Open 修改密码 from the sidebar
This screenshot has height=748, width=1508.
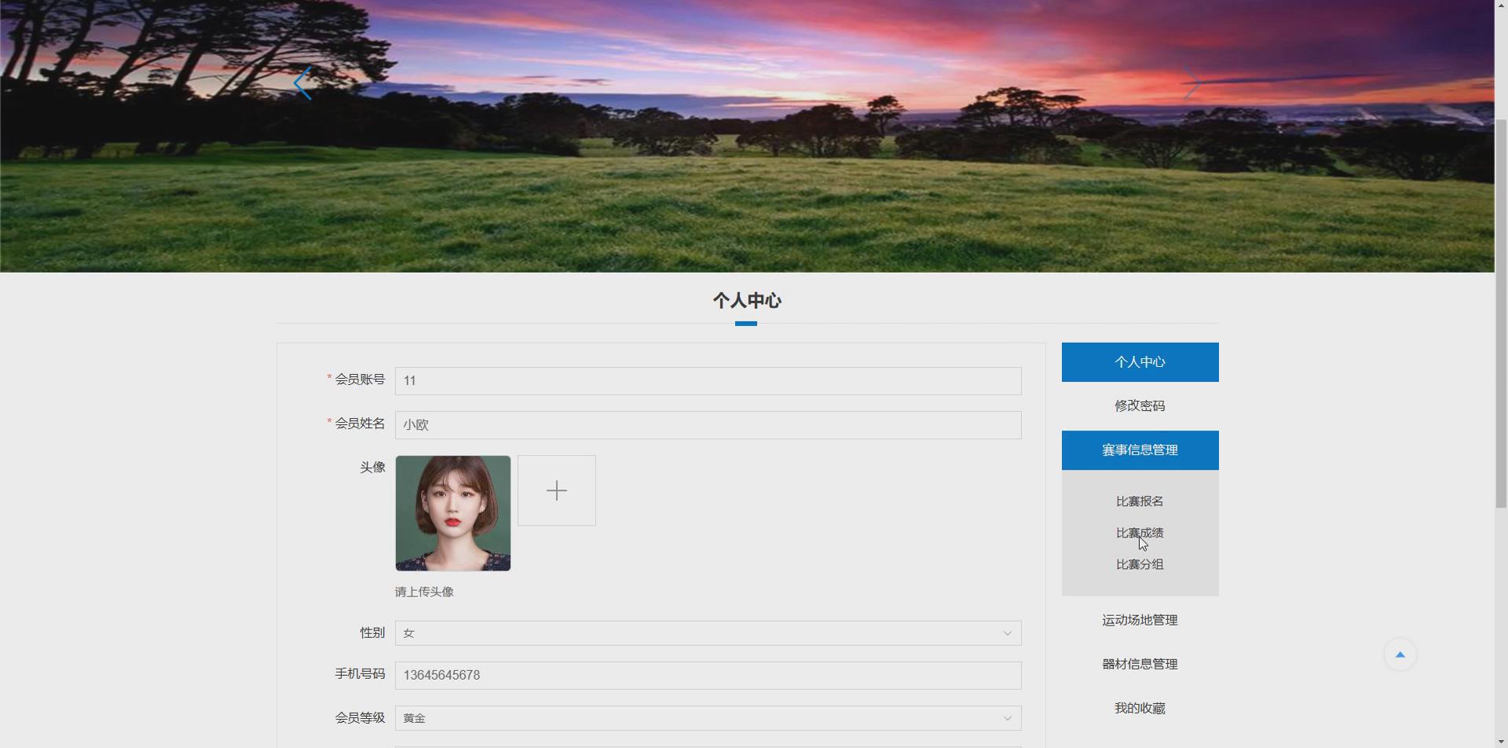pyautogui.click(x=1139, y=405)
